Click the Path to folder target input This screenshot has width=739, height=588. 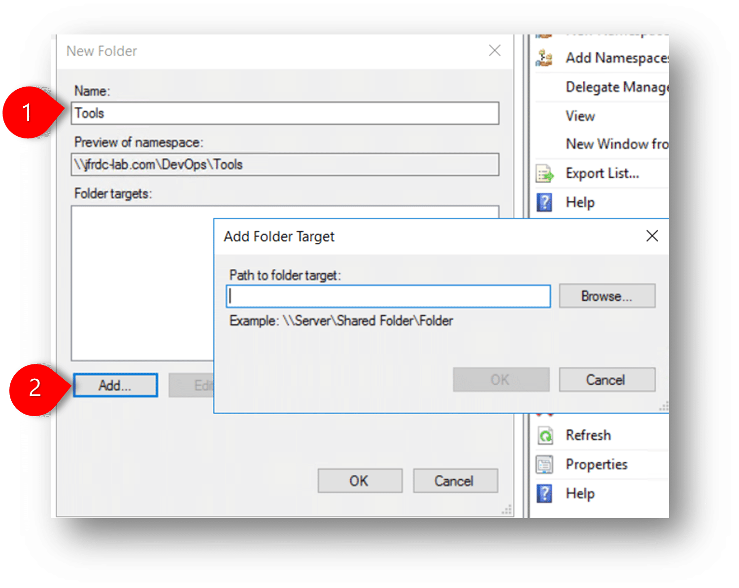pyautogui.click(x=389, y=296)
